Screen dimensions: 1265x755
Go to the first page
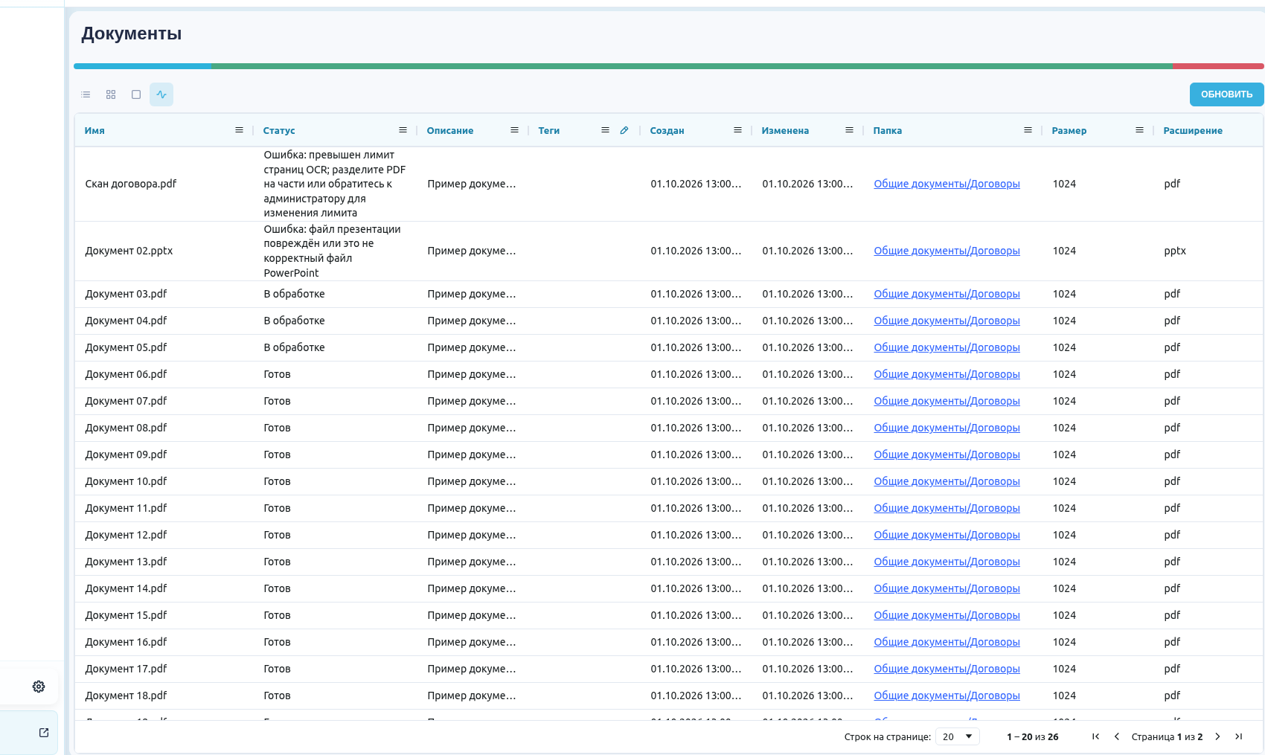coord(1095,736)
